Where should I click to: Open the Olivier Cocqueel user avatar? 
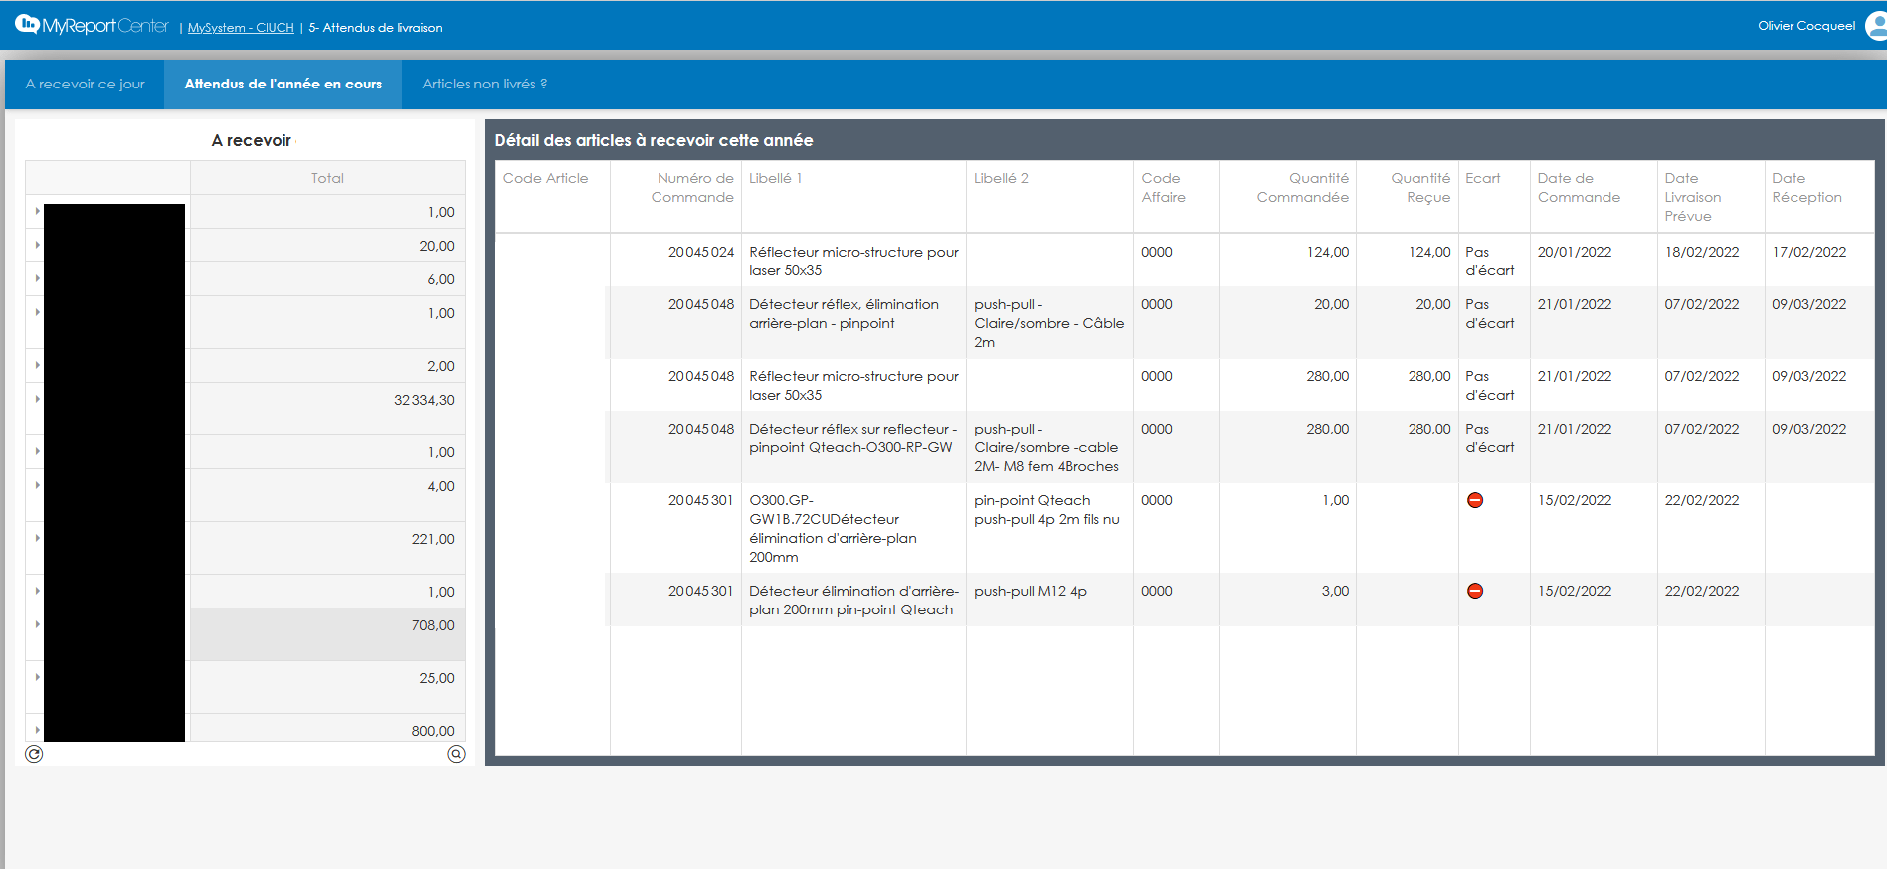pyautogui.click(x=1876, y=26)
